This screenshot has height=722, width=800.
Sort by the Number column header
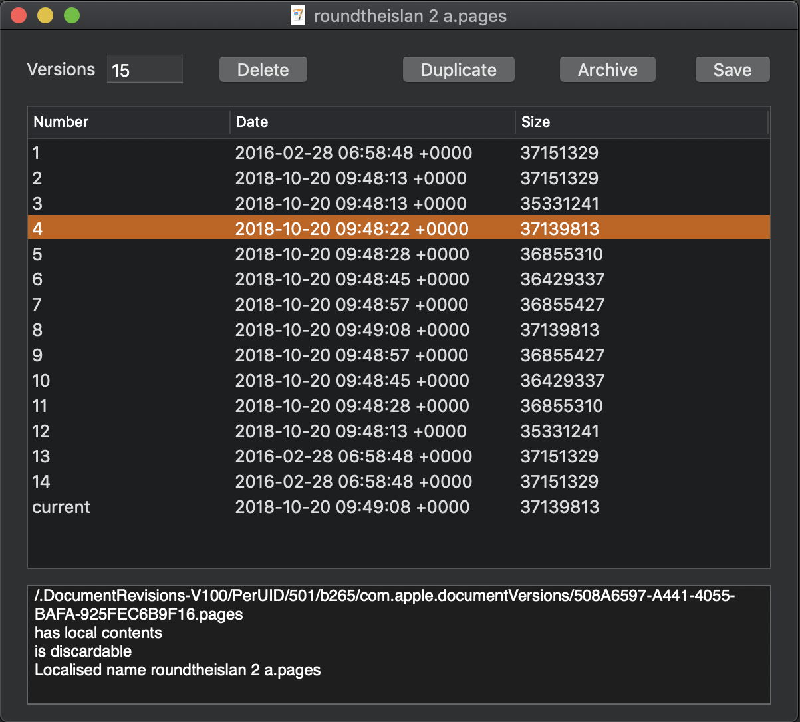tap(129, 122)
